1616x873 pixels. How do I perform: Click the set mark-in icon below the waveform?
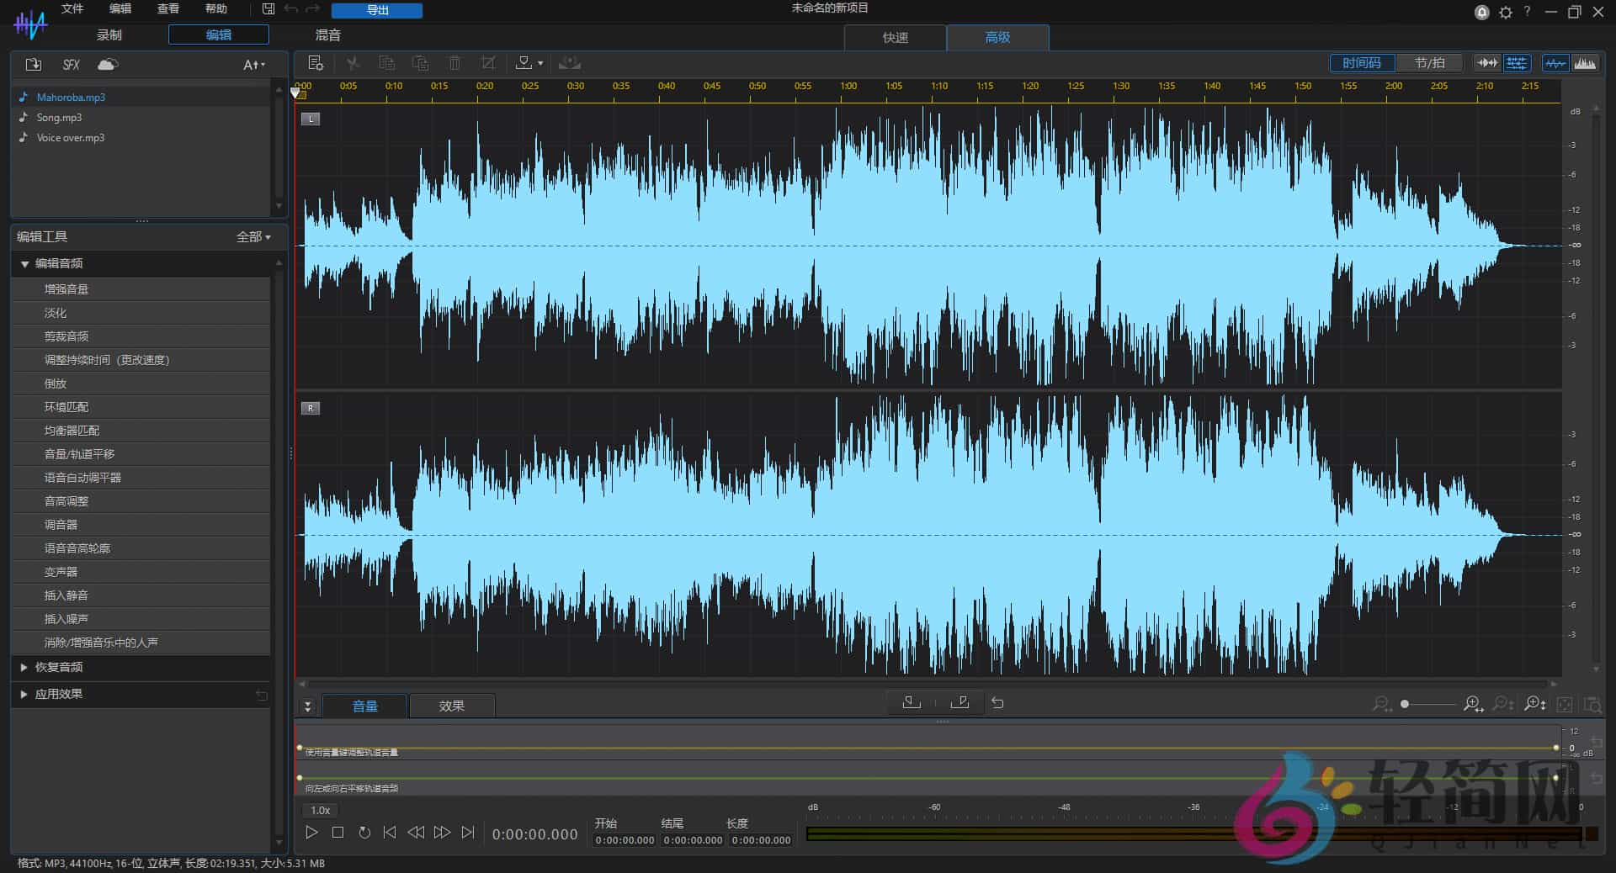tap(912, 702)
